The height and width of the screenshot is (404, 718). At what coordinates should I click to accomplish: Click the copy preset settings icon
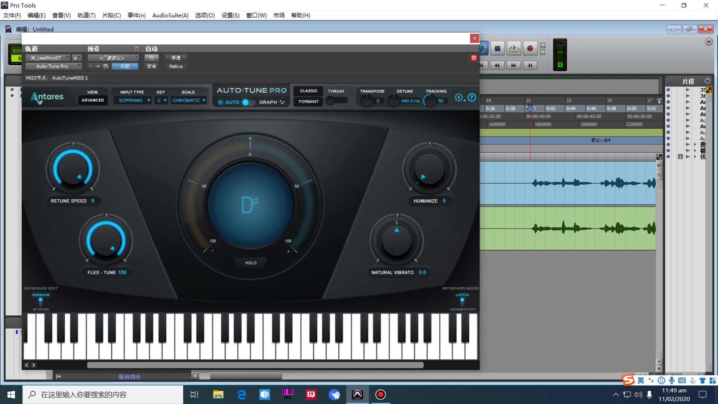(x=106, y=66)
